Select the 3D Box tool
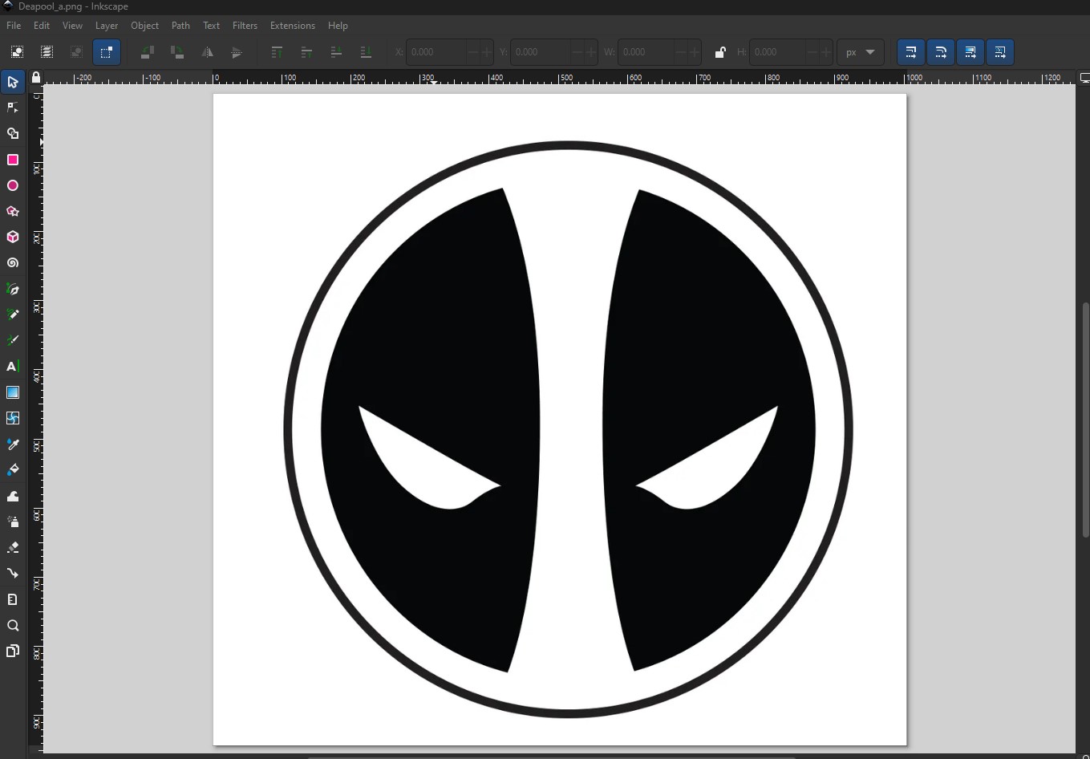Screen dimensions: 1090x759 (x=13, y=237)
